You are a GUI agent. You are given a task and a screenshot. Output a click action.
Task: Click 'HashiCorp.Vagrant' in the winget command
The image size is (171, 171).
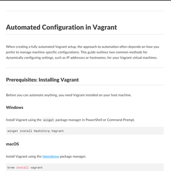[49, 131]
